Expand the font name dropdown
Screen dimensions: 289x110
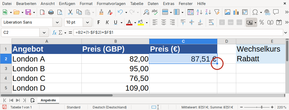(57, 23)
